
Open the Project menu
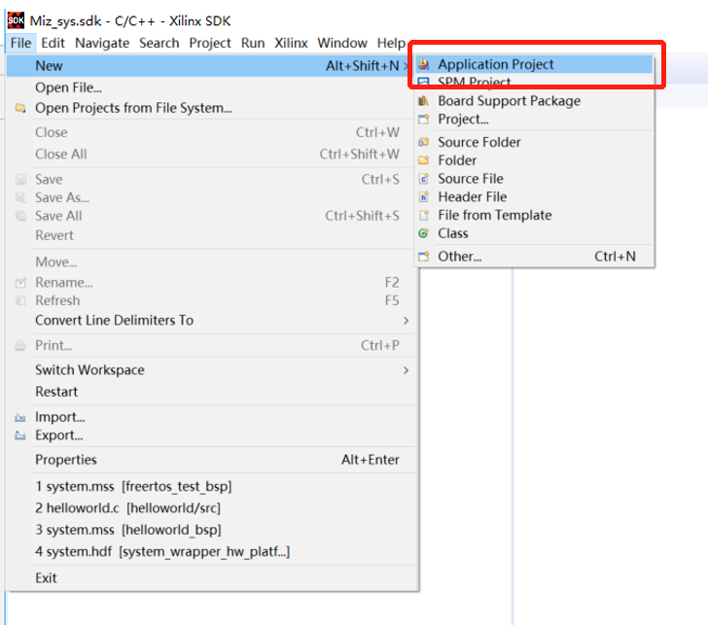pyautogui.click(x=210, y=43)
